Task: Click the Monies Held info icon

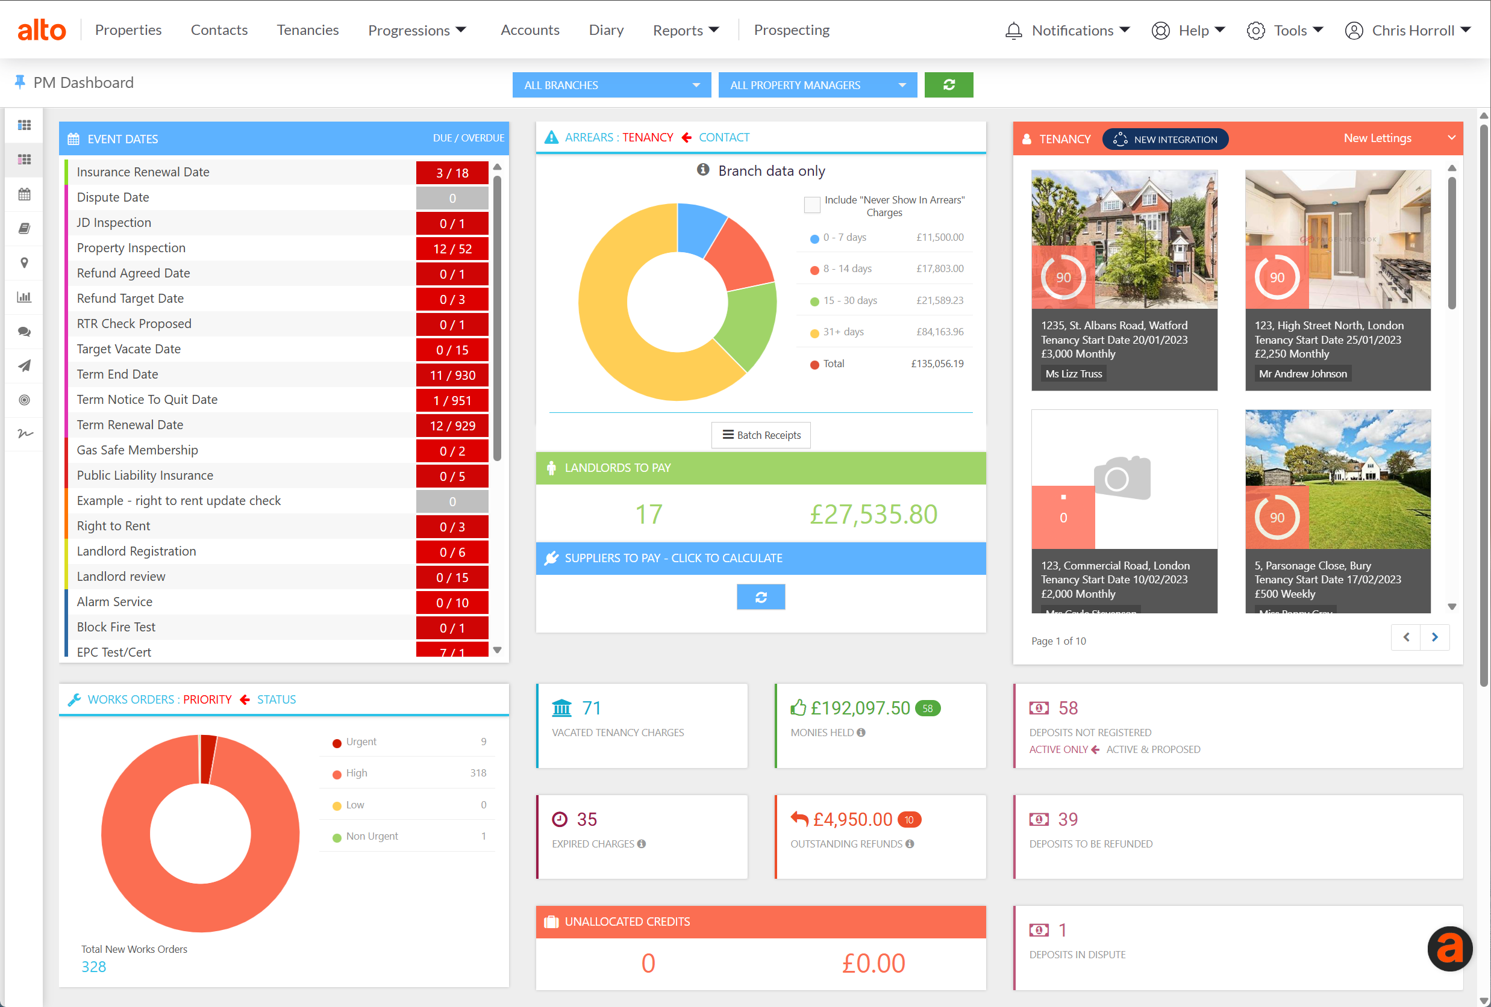Action: pos(861,732)
